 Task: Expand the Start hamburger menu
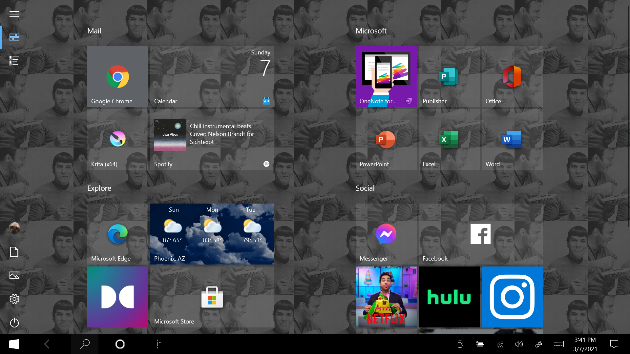14,14
